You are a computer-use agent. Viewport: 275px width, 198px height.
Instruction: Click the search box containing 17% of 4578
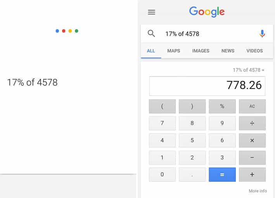pyautogui.click(x=207, y=34)
